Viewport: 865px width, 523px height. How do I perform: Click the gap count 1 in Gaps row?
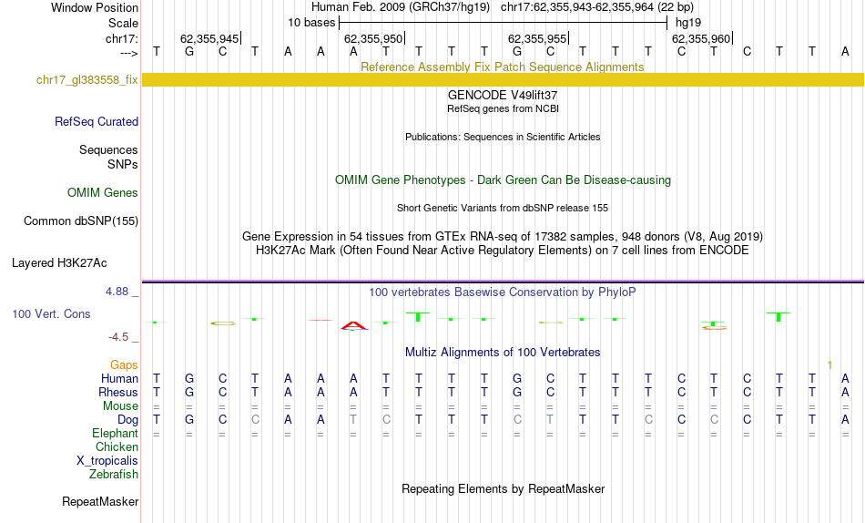829,365
